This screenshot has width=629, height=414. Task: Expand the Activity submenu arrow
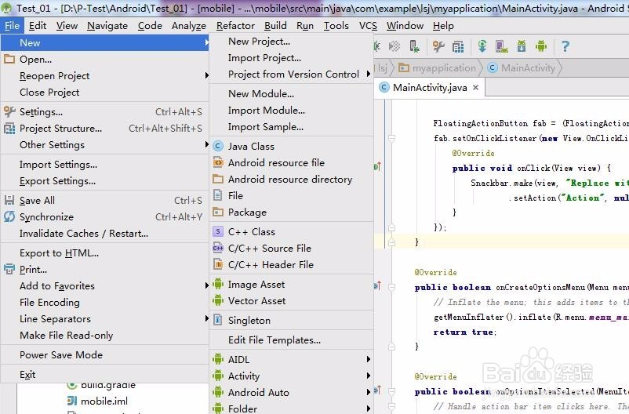pos(369,376)
